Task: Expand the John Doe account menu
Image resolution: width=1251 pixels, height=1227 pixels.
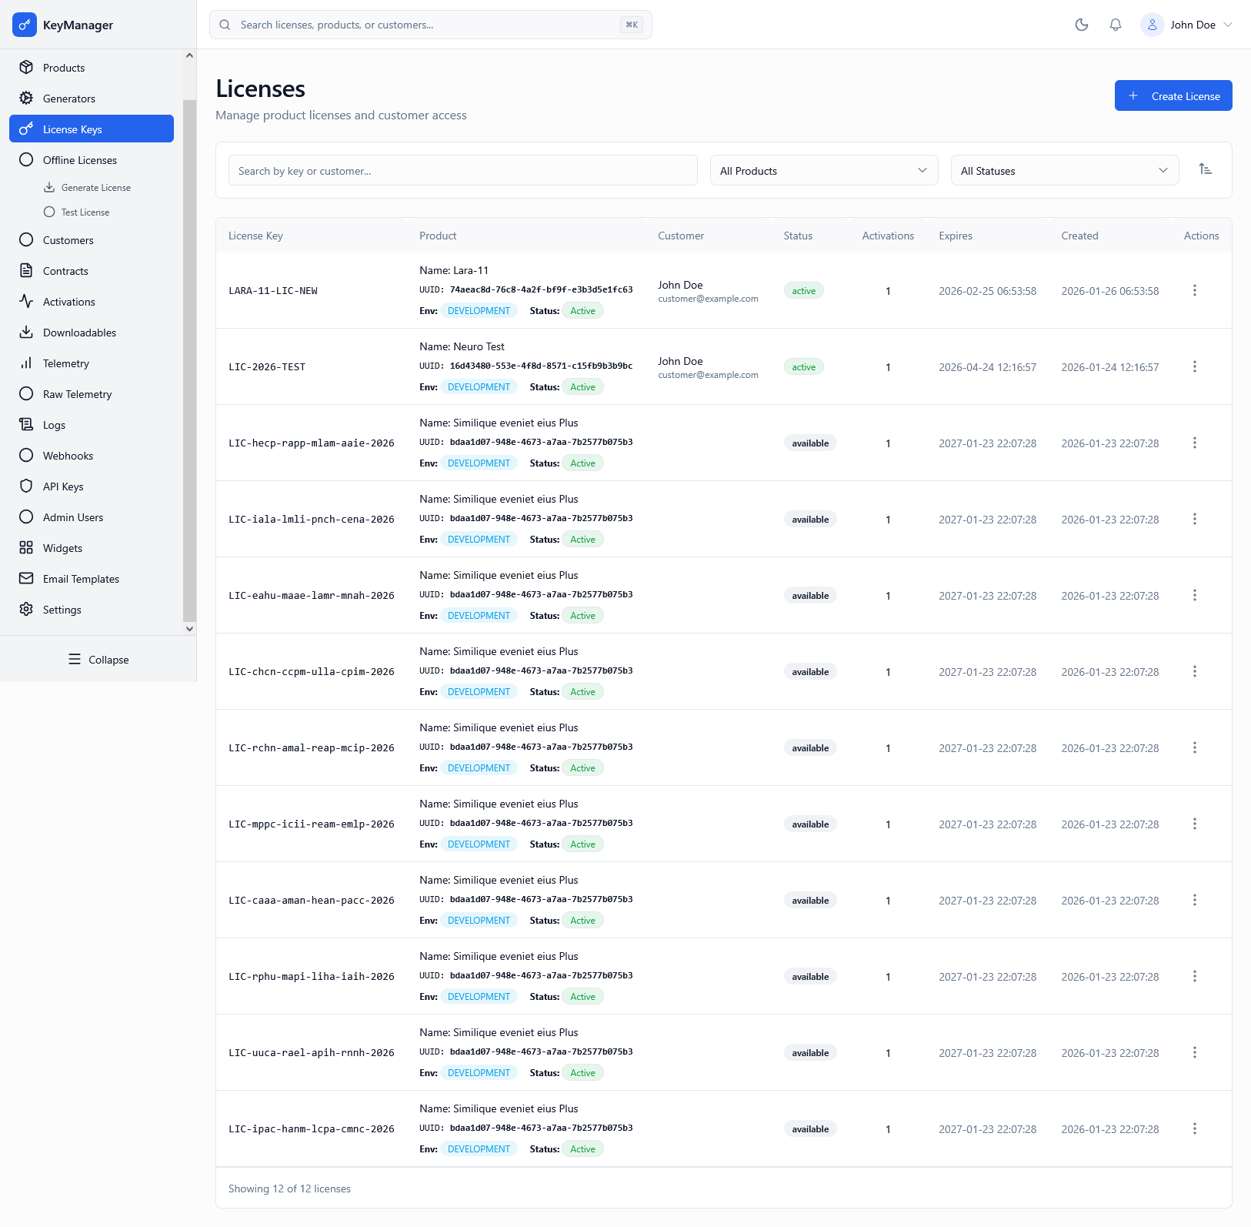Action: 1188,24
